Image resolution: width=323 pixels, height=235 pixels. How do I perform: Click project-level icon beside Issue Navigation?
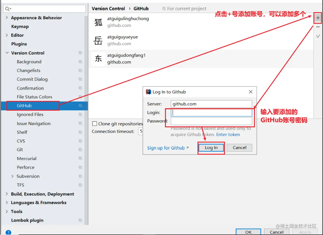coord(80,123)
